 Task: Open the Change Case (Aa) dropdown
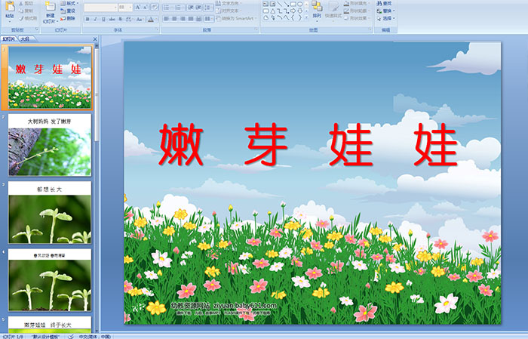140,19
